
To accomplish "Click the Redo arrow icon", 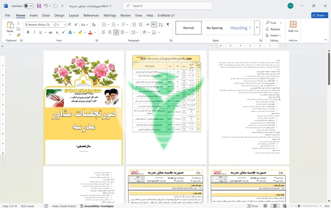I will coord(55,6).
